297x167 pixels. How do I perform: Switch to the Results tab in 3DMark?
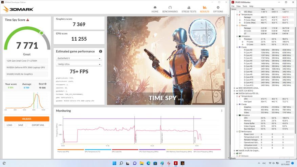coord(205,9)
